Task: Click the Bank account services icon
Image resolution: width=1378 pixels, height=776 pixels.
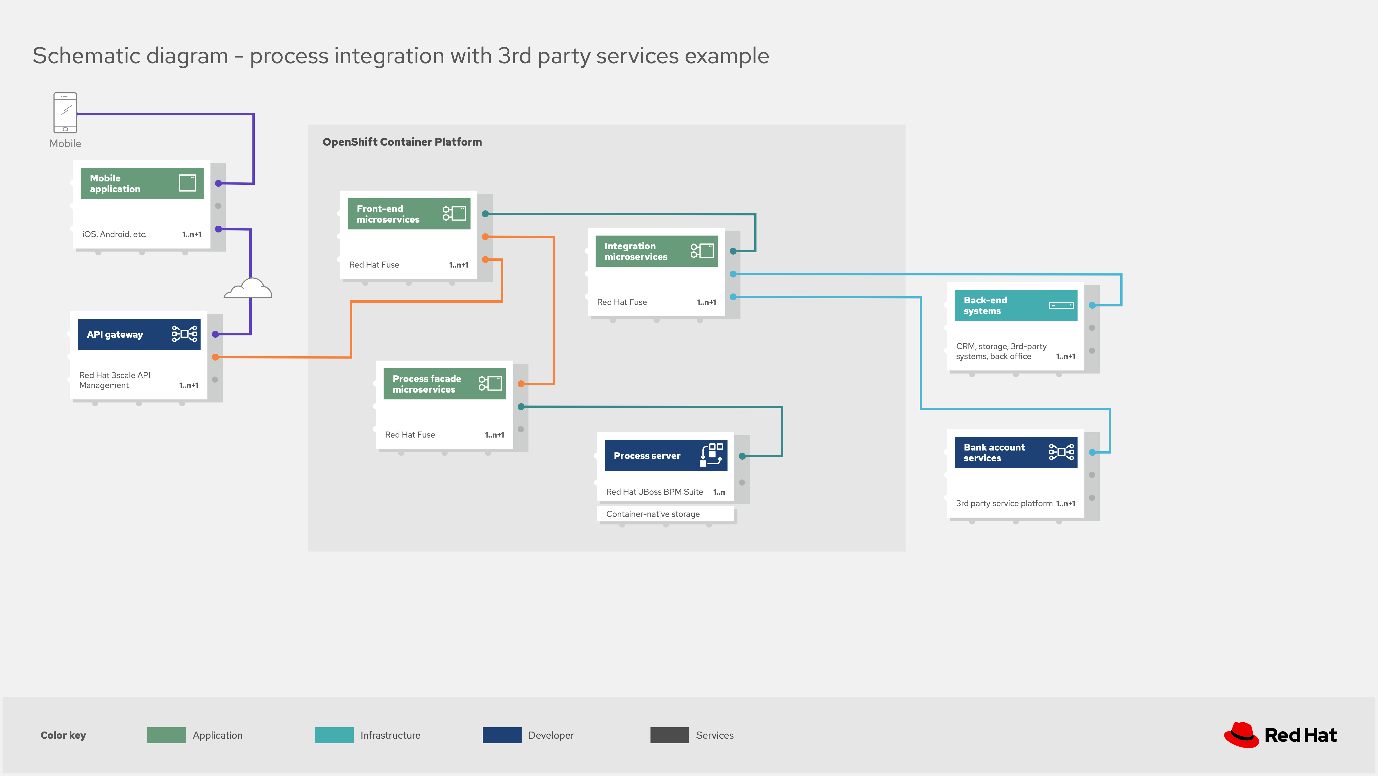Action: pyautogui.click(x=1061, y=452)
